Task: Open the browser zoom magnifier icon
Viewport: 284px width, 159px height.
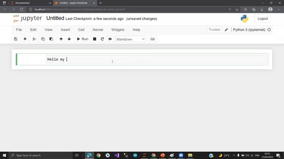Action: 230,9
